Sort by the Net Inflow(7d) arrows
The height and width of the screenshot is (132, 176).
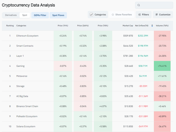152,26
